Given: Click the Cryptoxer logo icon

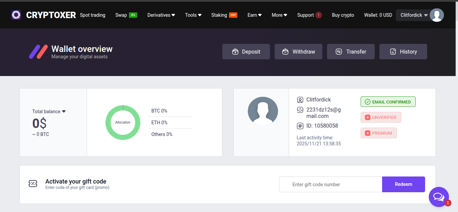Looking at the screenshot, I should tap(16, 15).
